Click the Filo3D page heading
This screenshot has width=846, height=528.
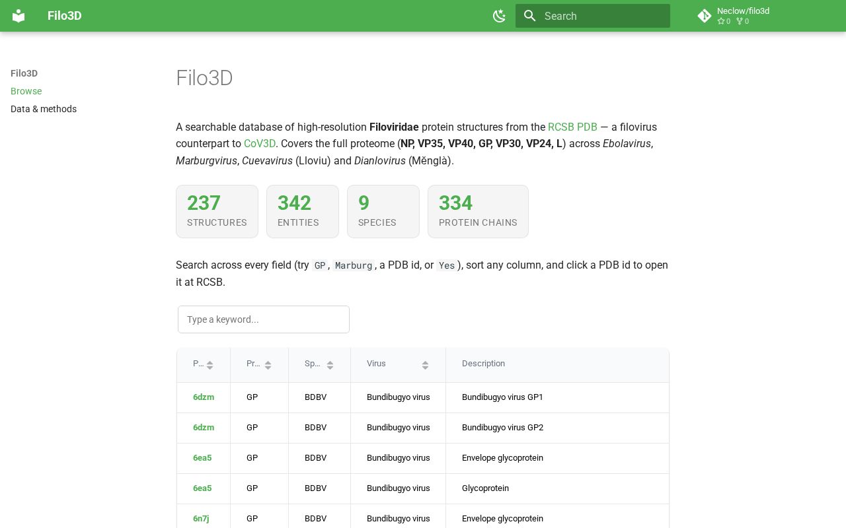click(204, 78)
